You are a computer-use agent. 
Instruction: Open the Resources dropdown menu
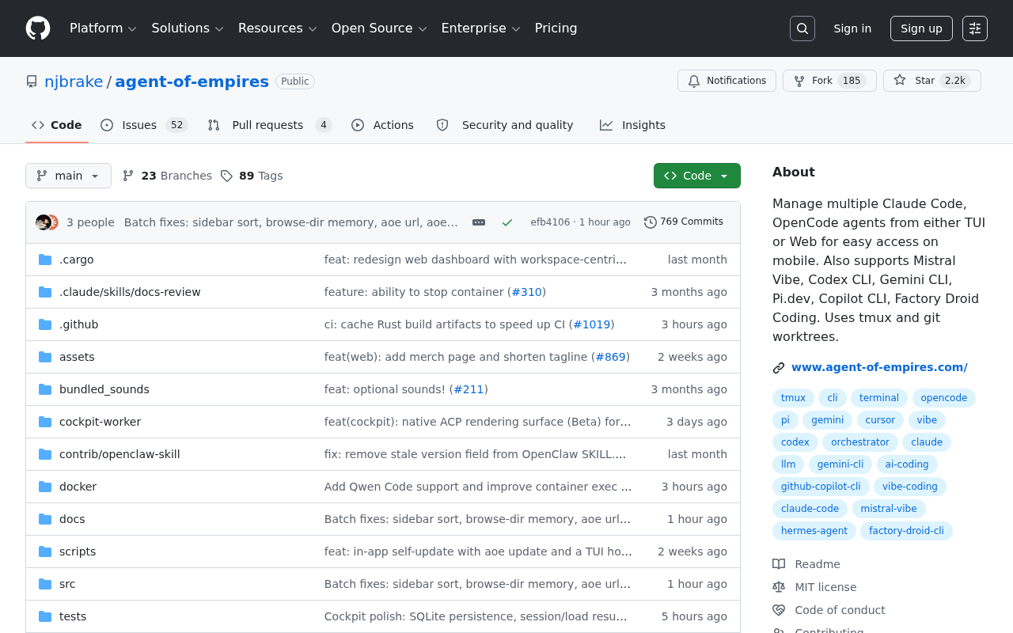click(277, 28)
